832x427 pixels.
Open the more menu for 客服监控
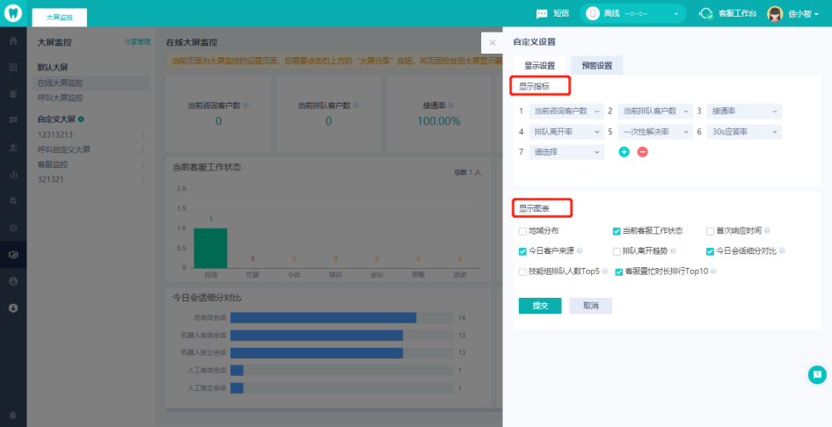click(142, 165)
